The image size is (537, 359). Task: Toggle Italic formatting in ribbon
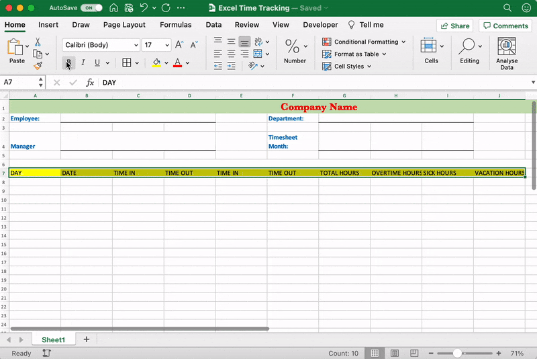pyautogui.click(x=83, y=63)
